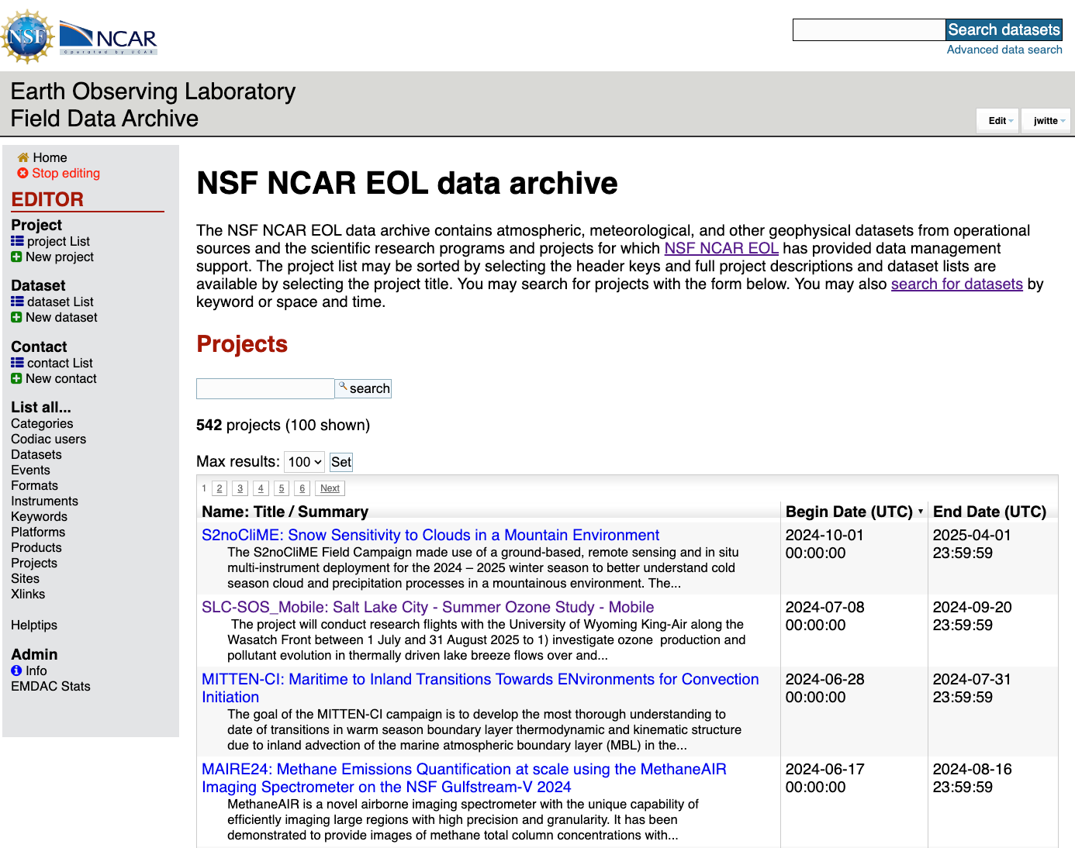
Task: Open the jwitte user menu
Action: point(1046,121)
